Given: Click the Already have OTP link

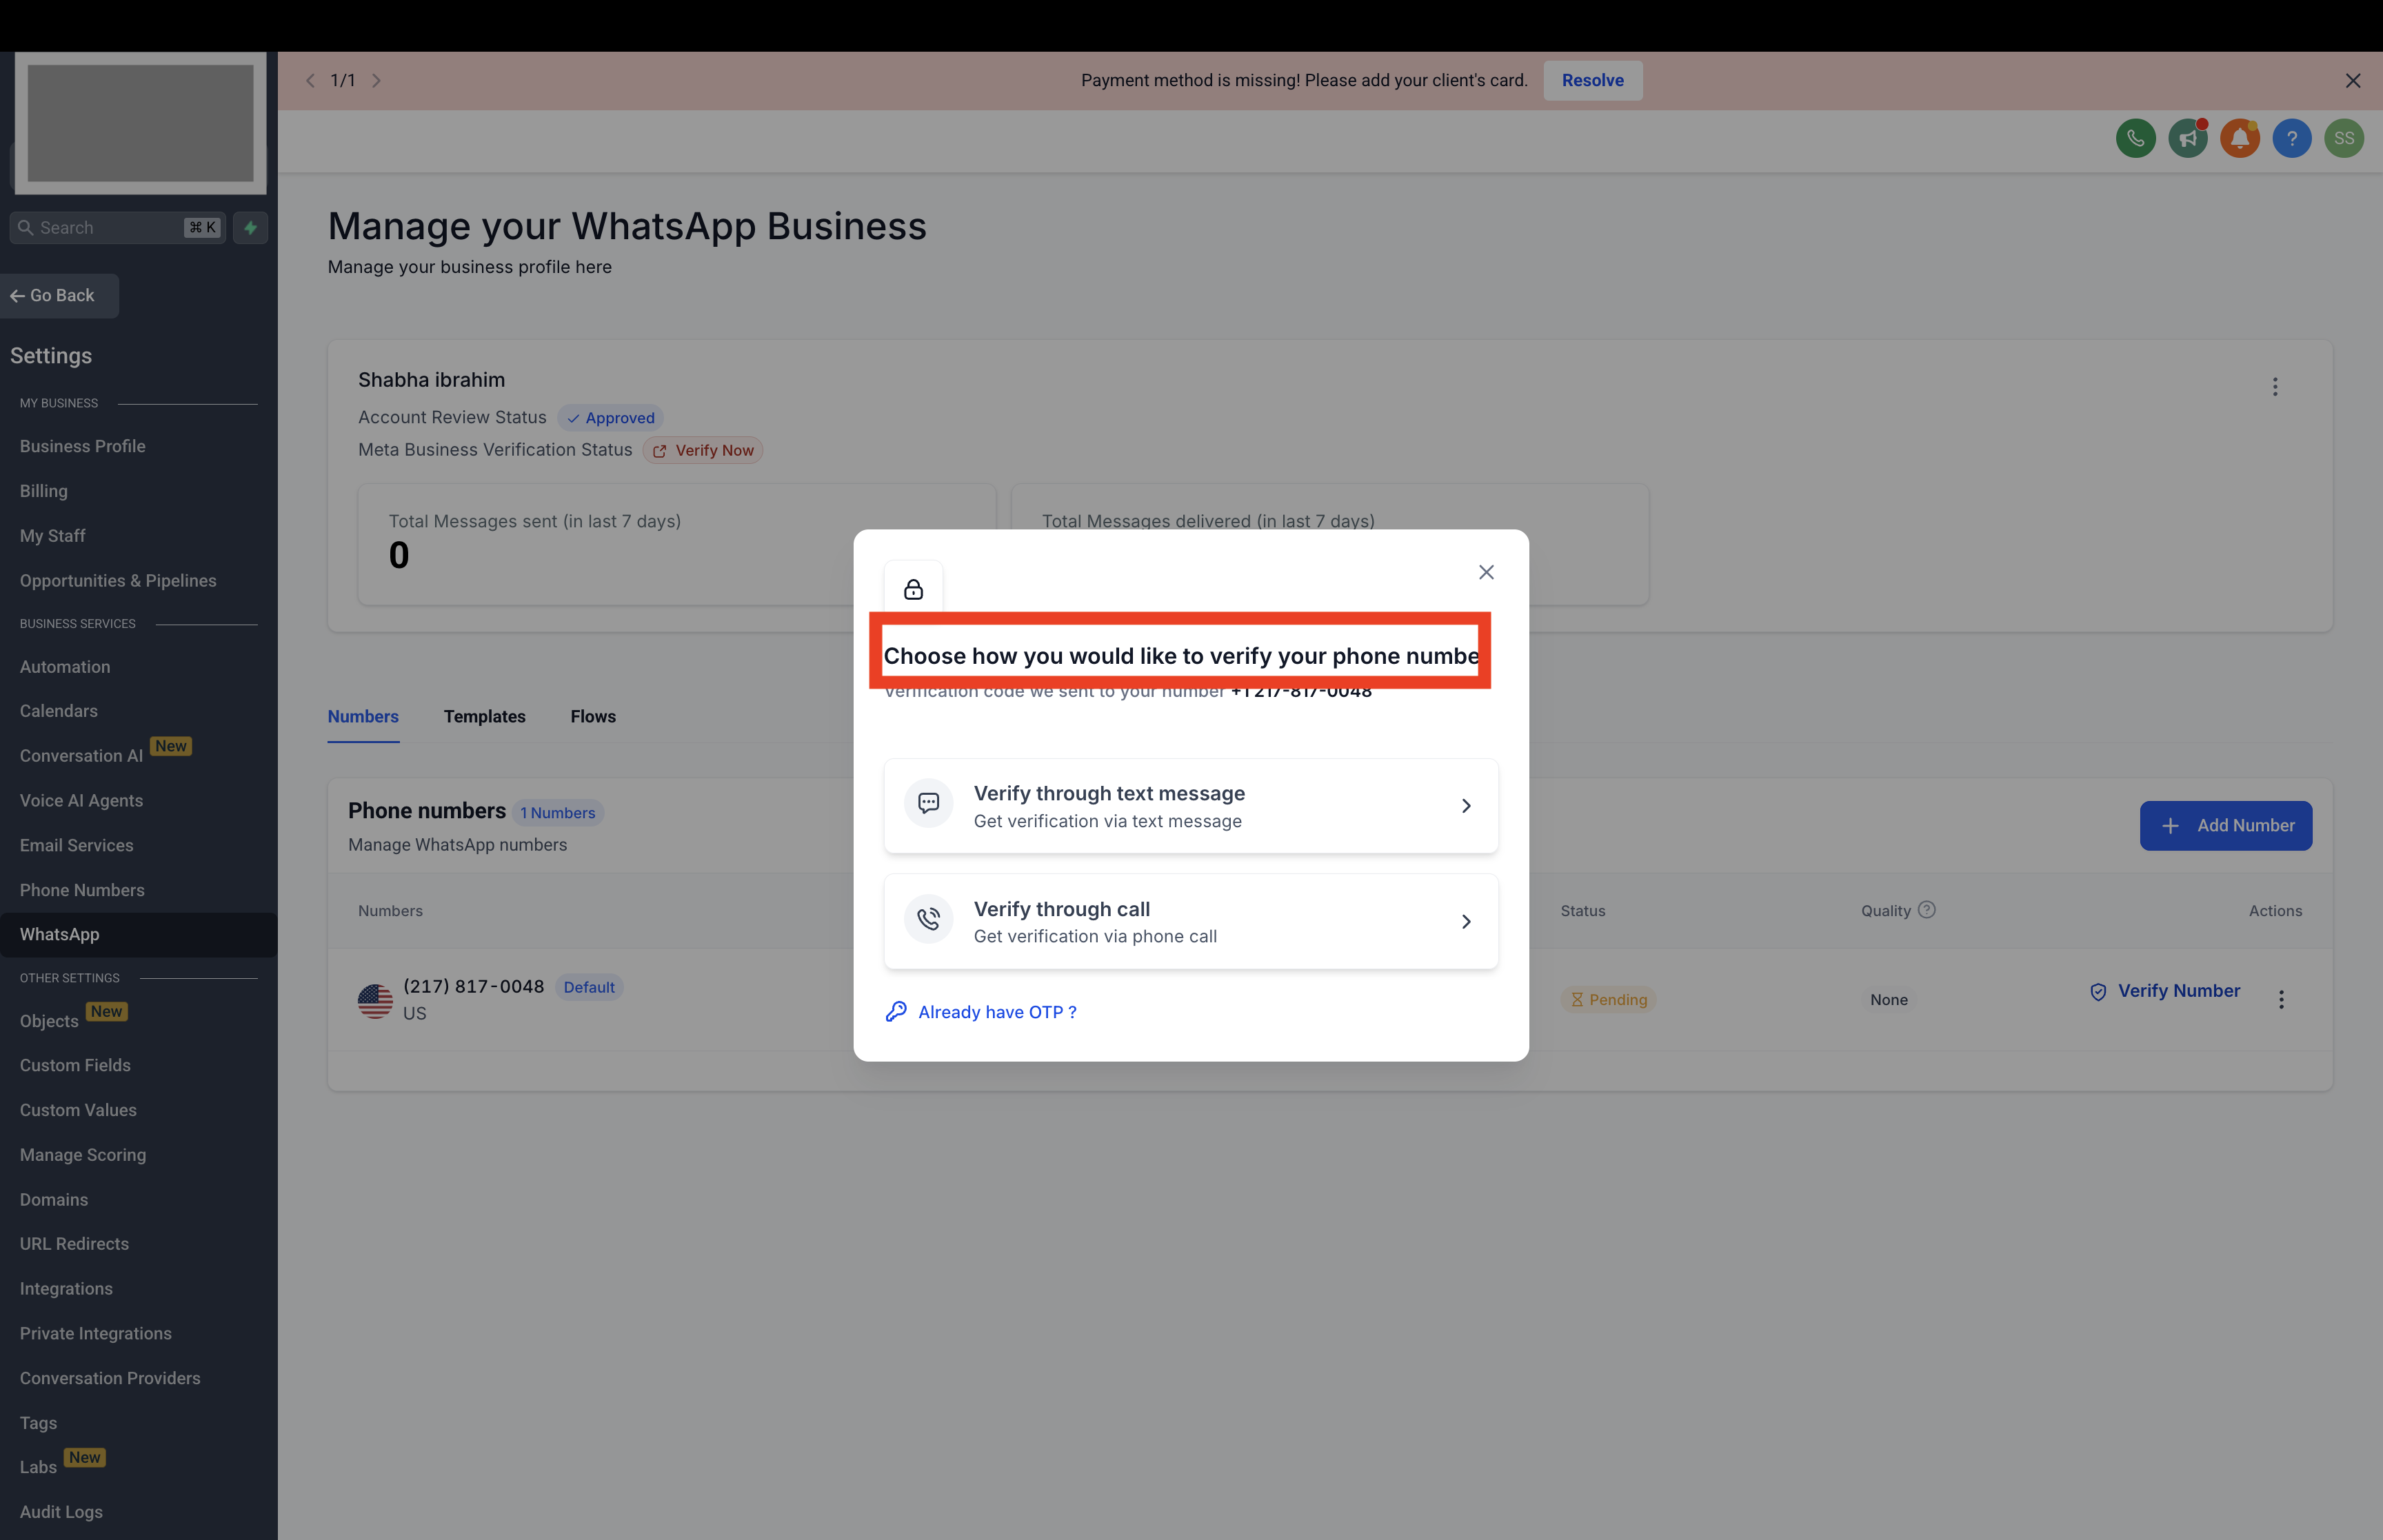Looking at the screenshot, I should point(996,1012).
